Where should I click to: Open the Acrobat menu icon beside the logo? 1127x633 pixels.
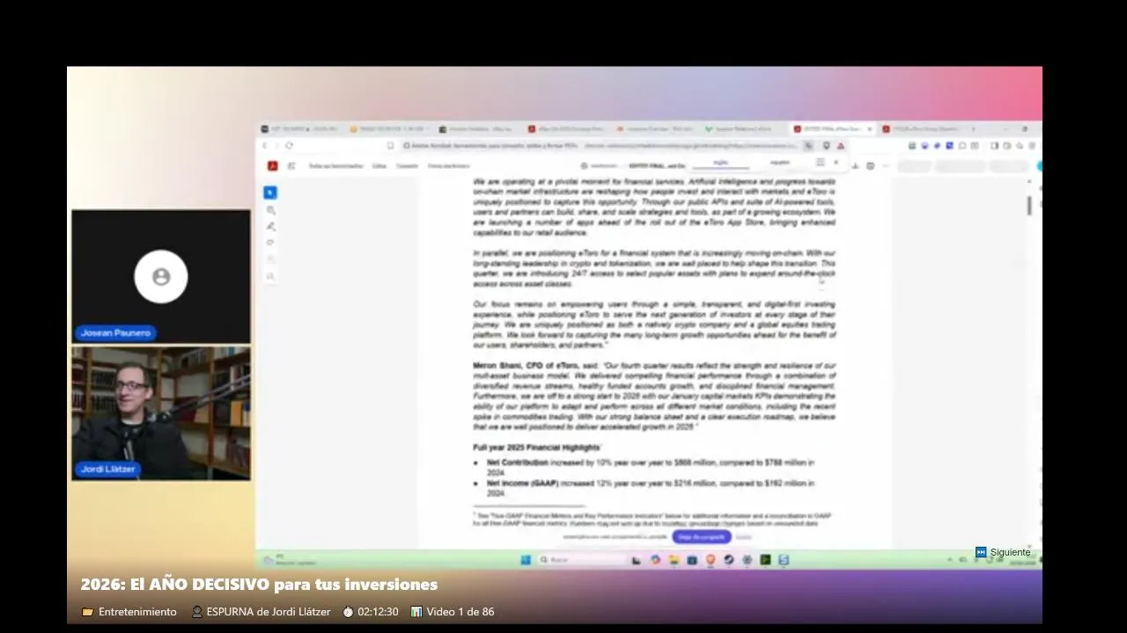pyautogui.click(x=291, y=166)
